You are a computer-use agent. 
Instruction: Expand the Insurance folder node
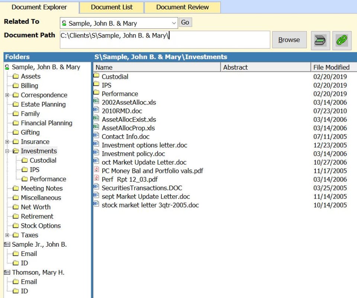7,142
